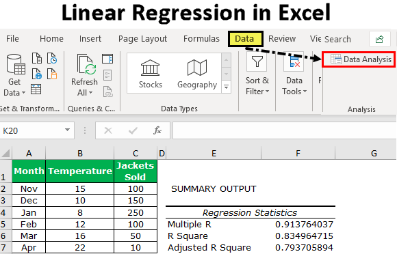Click the Search box in ribbon

[x=337, y=39]
